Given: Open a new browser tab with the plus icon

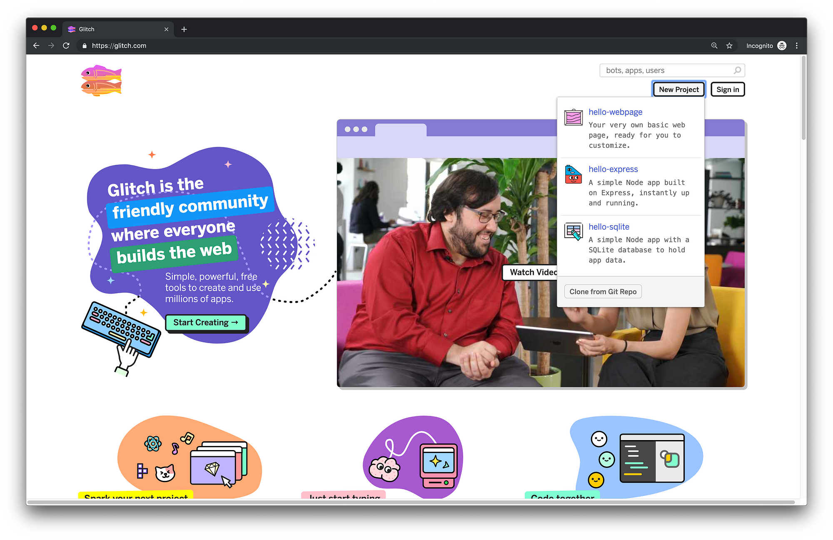Looking at the screenshot, I should click(x=184, y=29).
